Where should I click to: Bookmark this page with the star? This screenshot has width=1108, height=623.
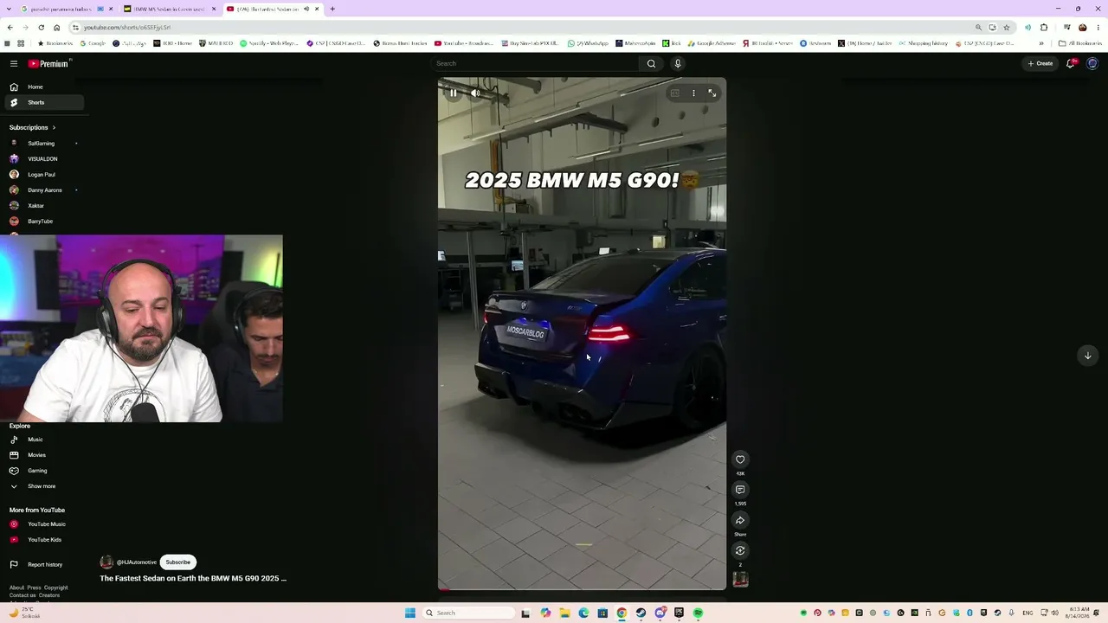[x=1007, y=28]
